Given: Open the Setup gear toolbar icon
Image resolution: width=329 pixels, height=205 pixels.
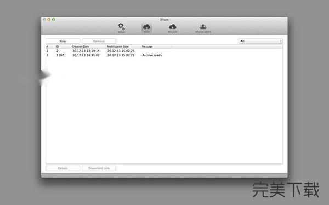Looking at the screenshot, I should [121, 28].
